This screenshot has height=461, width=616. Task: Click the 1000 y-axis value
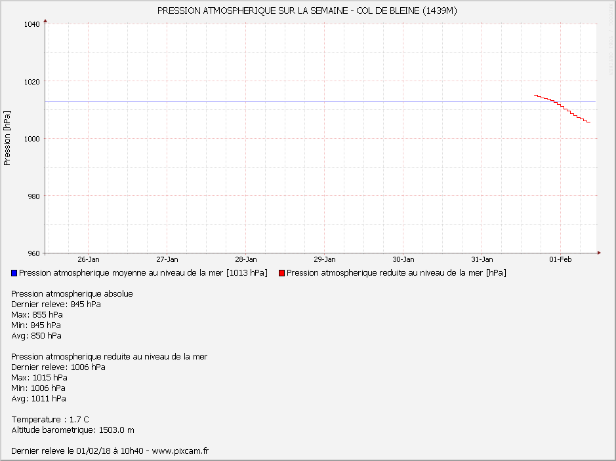pos(32,139)
